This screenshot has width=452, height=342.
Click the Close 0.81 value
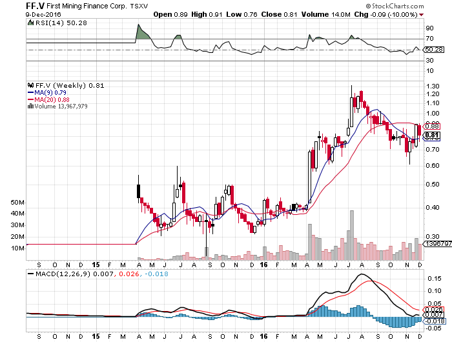(x=279, y=14)
